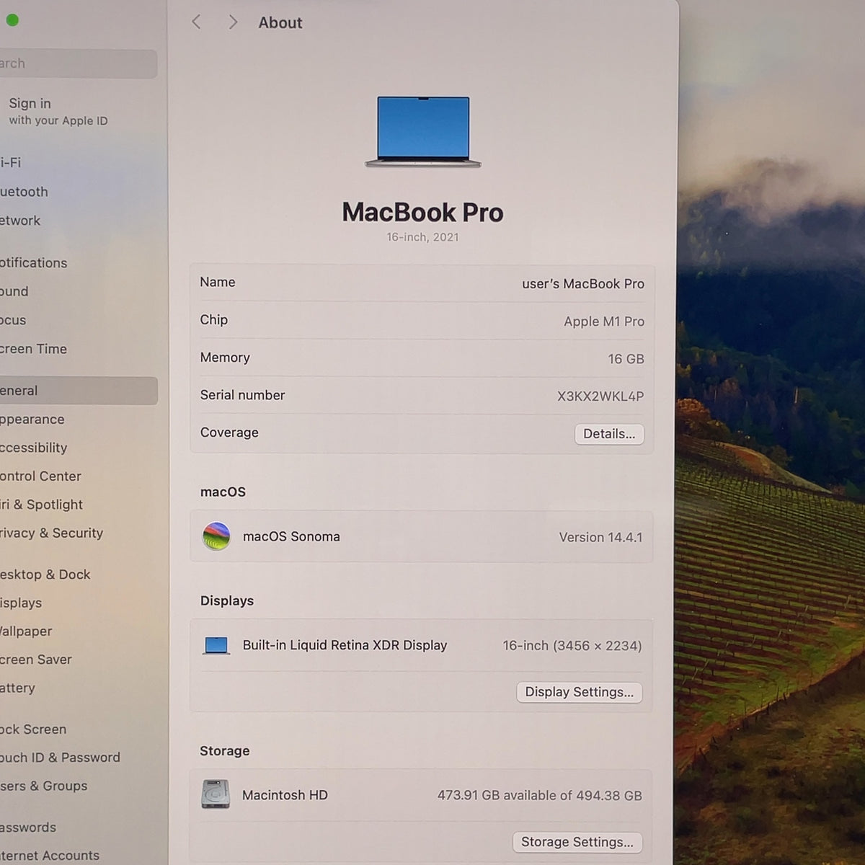Open Passwords in sidebar

78,828
